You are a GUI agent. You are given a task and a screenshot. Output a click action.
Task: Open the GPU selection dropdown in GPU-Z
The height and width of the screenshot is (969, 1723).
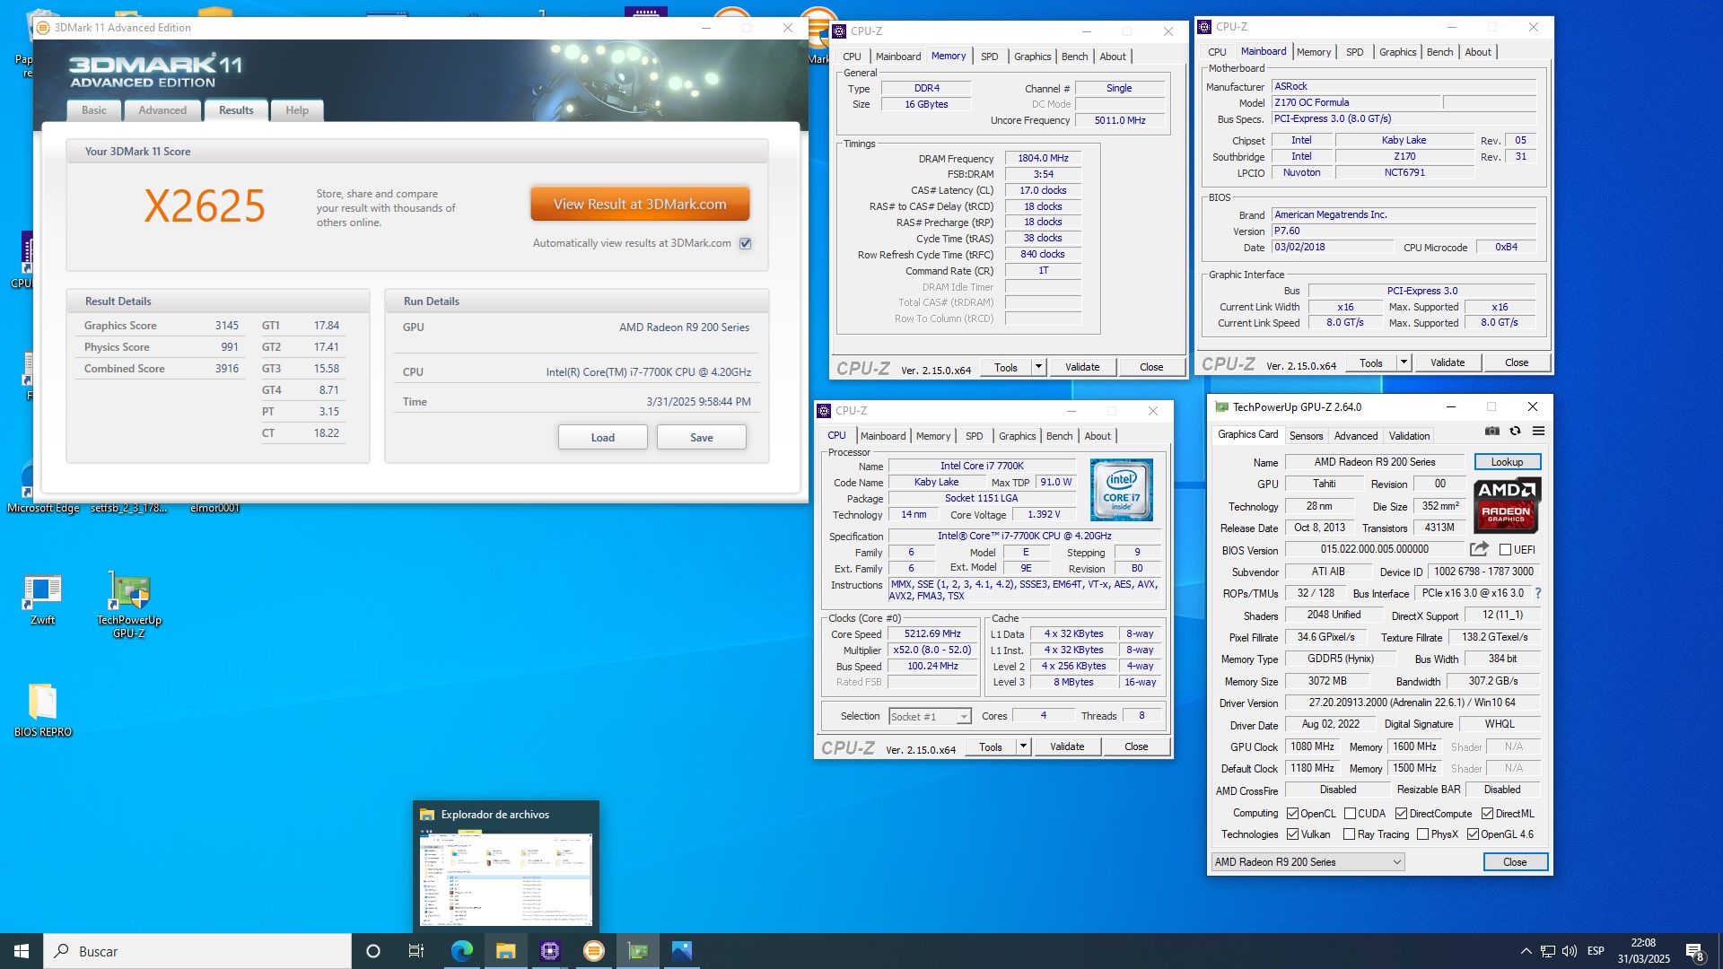1308,862
